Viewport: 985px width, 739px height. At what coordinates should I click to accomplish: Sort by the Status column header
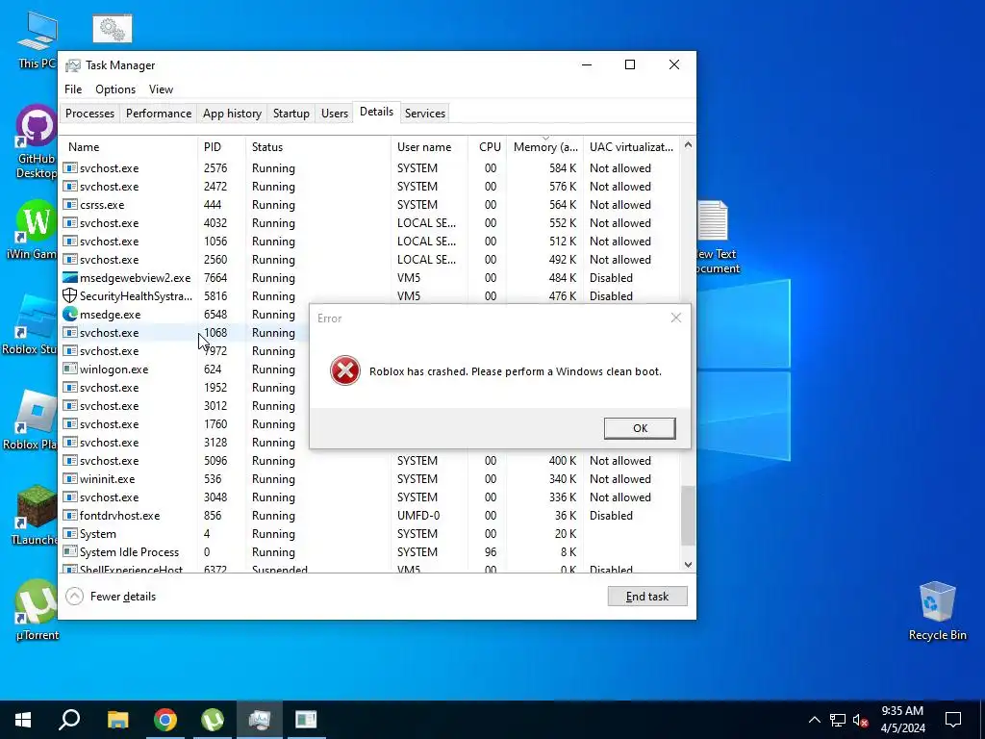point(318,147)
